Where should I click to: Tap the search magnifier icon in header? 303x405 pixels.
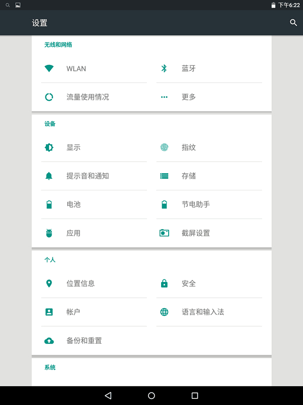coord(293,23)
